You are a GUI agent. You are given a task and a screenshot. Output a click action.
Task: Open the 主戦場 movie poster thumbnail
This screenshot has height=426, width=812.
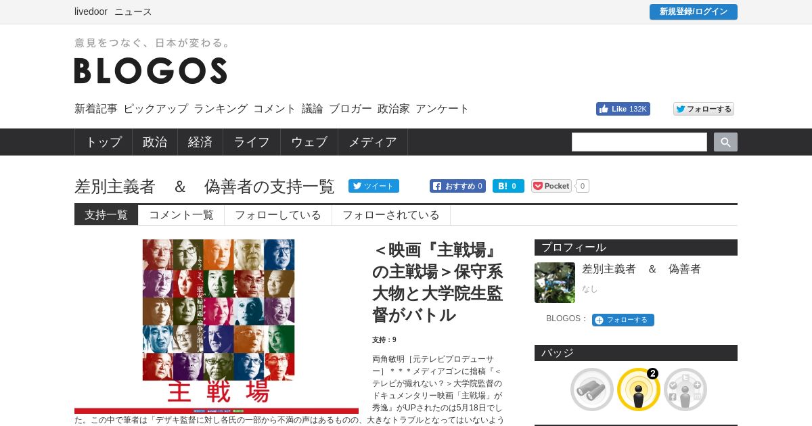click(217, 327)
